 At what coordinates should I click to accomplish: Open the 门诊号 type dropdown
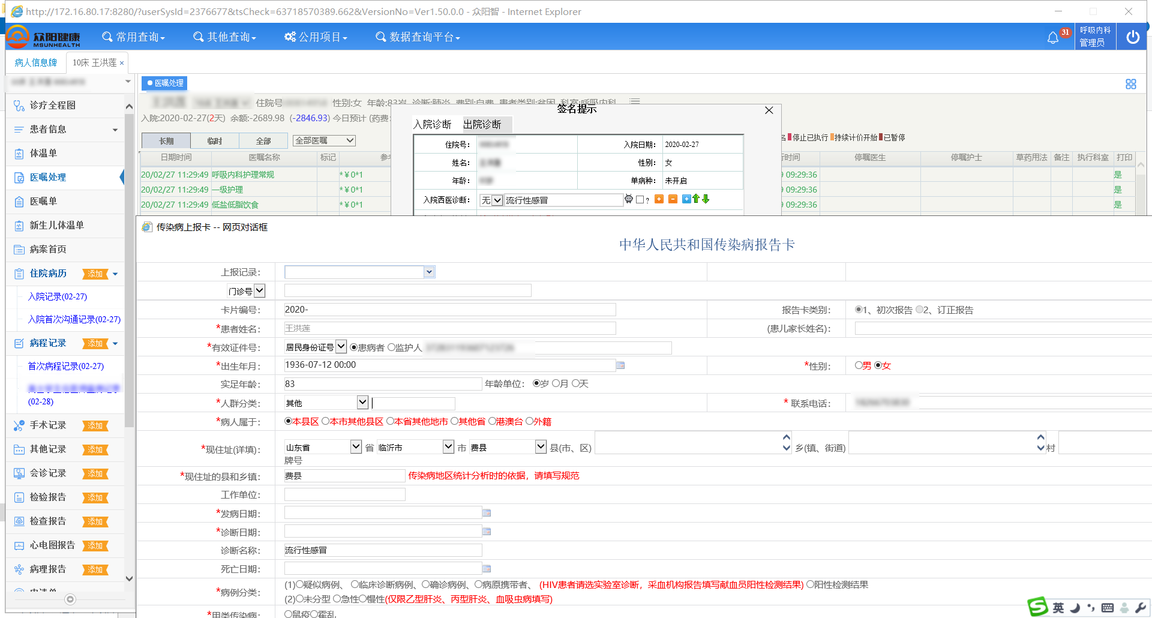(x=259, y=291)
